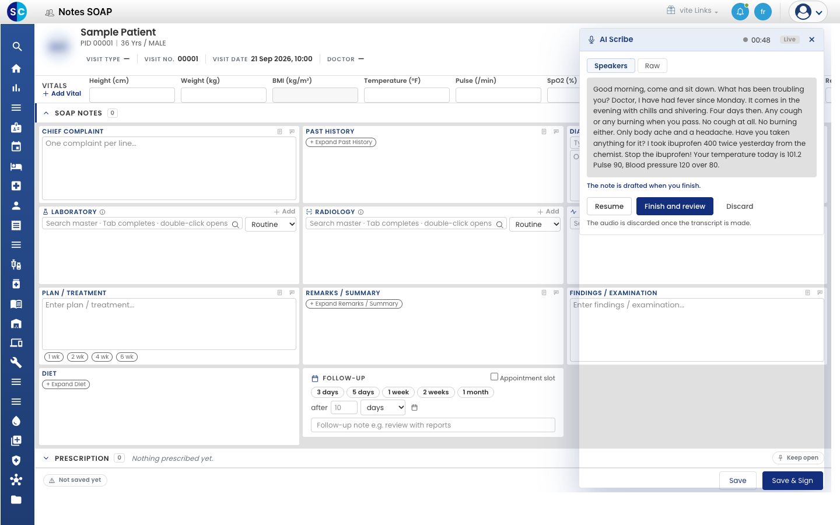Open the search icon in the sidebar
The image size is (840, 525).
pos(17,47)
